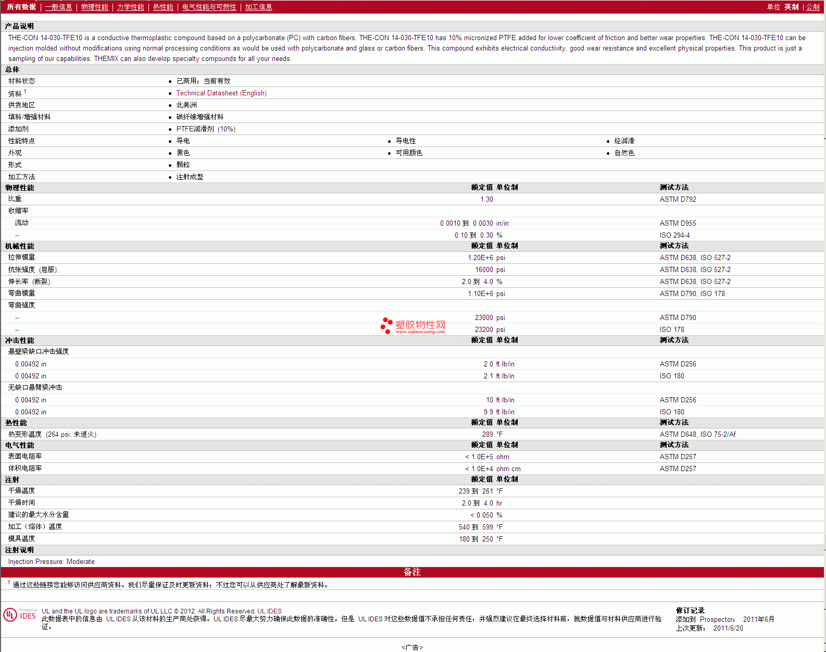Jump to the 力学性能 tab
The width and height of the screenshot is (826, 652).
click(130, 7)
